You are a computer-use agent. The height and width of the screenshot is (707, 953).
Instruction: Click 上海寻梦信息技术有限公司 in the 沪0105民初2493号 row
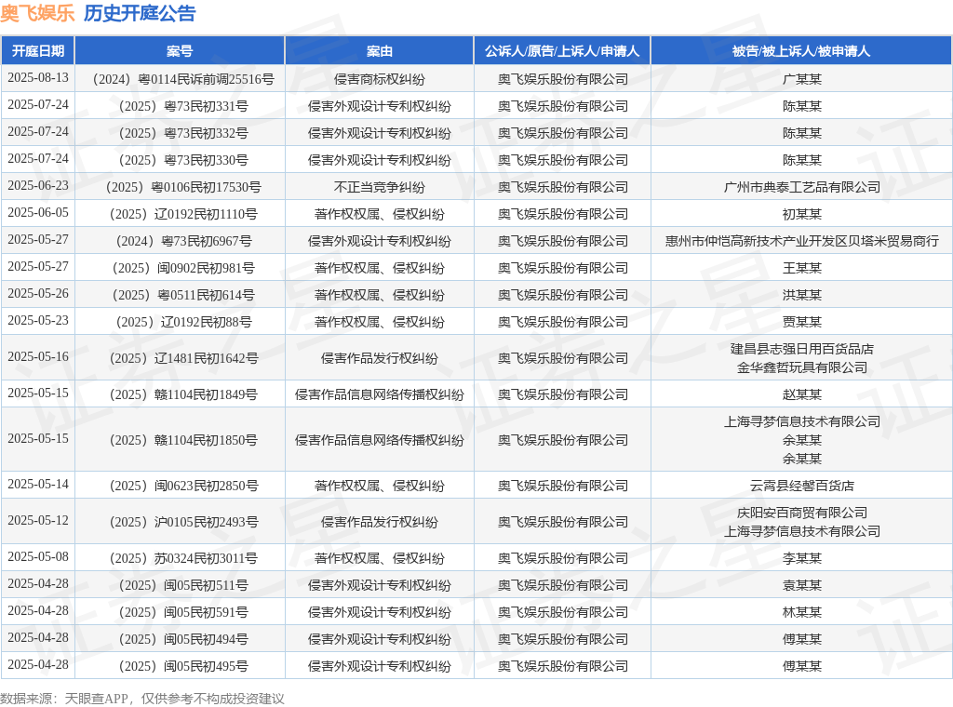tap(801, 531)
